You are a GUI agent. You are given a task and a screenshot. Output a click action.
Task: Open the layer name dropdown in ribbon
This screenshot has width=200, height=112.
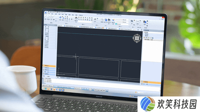[85, 22]
